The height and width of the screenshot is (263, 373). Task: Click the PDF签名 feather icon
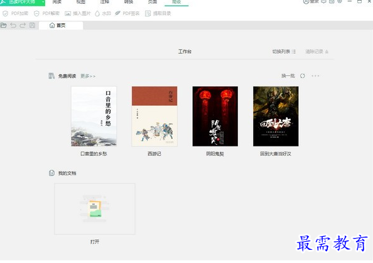(117, 13)
